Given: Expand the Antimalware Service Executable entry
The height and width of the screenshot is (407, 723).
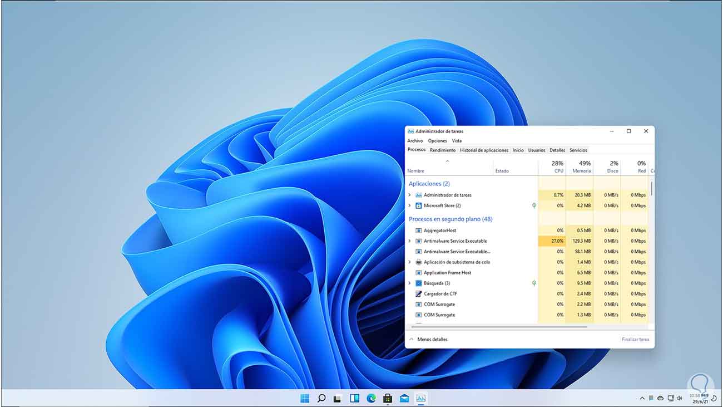Looking at the screenshot, I should (x=410, y=241).
